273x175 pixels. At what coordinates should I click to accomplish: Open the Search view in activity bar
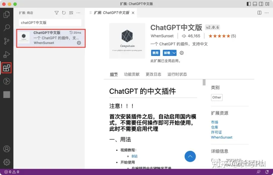tap(6, 28)
